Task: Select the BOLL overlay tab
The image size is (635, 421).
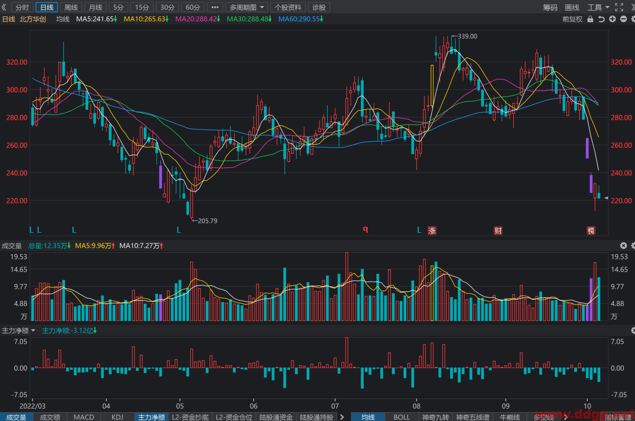Action: 402,417
